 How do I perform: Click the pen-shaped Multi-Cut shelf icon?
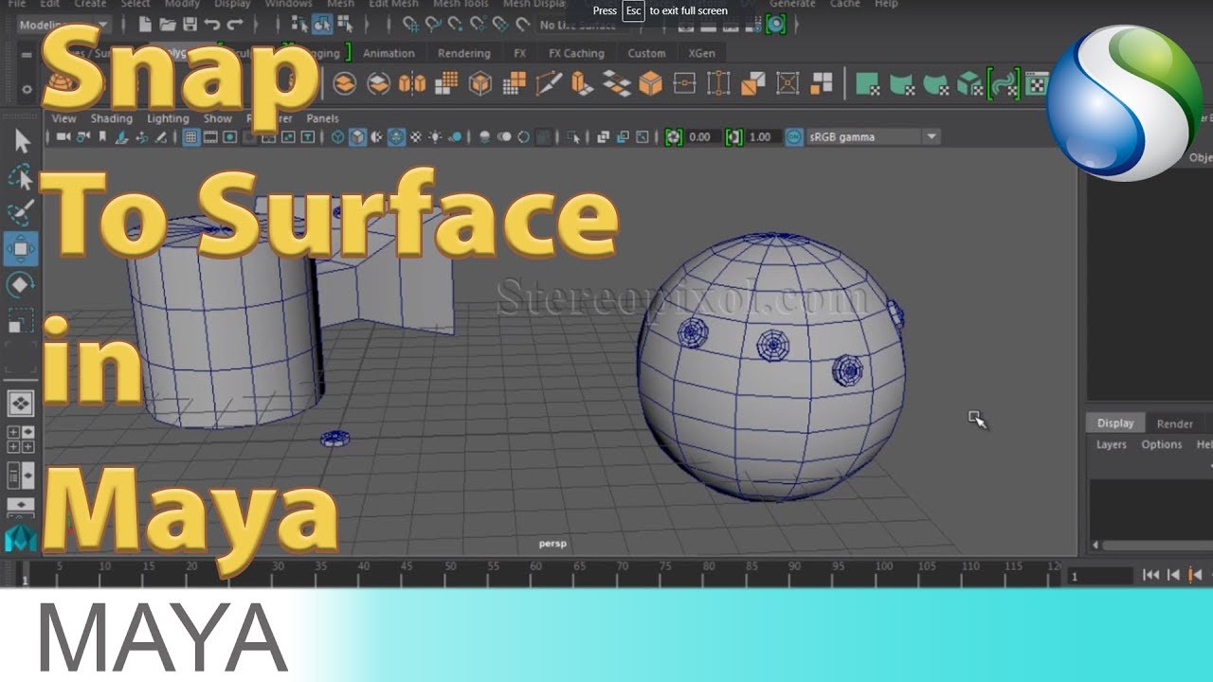pyautogui.click(x=549, y=84)
